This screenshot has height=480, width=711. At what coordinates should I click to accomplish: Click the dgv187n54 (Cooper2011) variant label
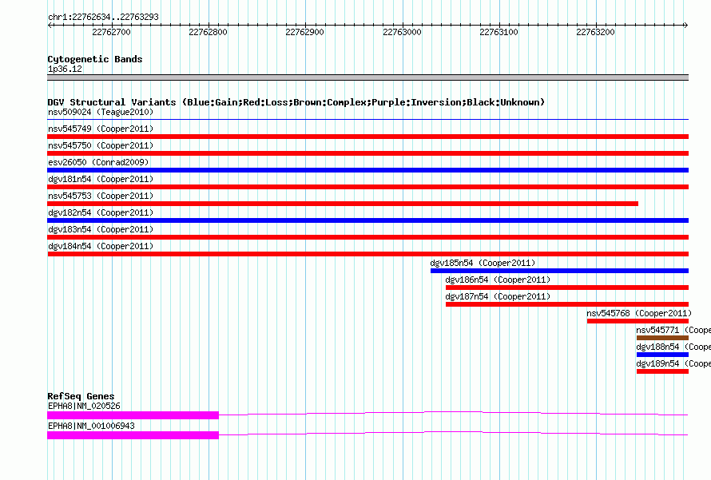pos(498,296)
